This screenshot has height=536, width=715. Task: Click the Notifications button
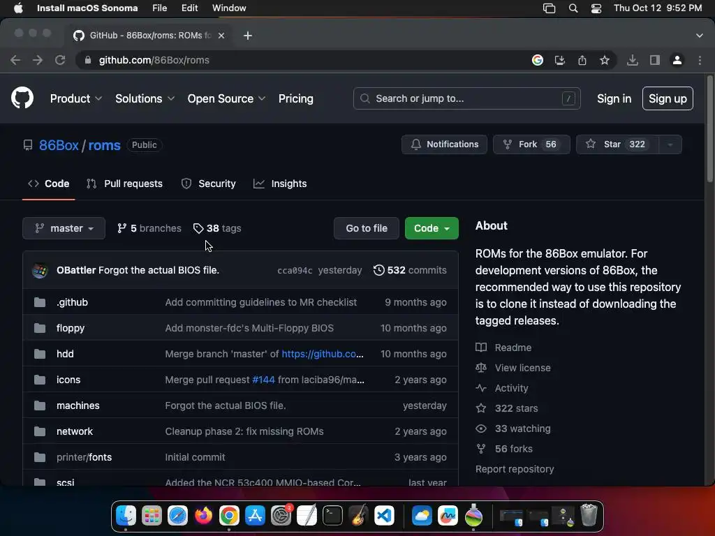pyautogui.click(x=444, y=144)
